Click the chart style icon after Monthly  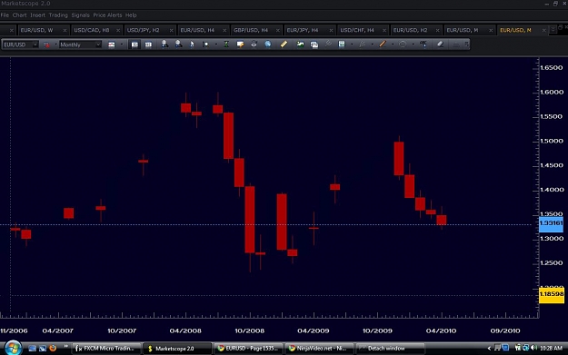[112, 44]
